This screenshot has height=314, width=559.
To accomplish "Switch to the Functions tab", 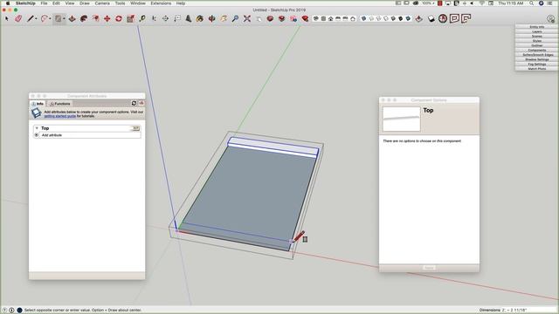I will point(60,104).
